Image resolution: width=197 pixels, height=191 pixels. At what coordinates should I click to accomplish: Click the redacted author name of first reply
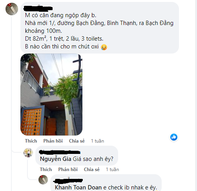[60, 152]
